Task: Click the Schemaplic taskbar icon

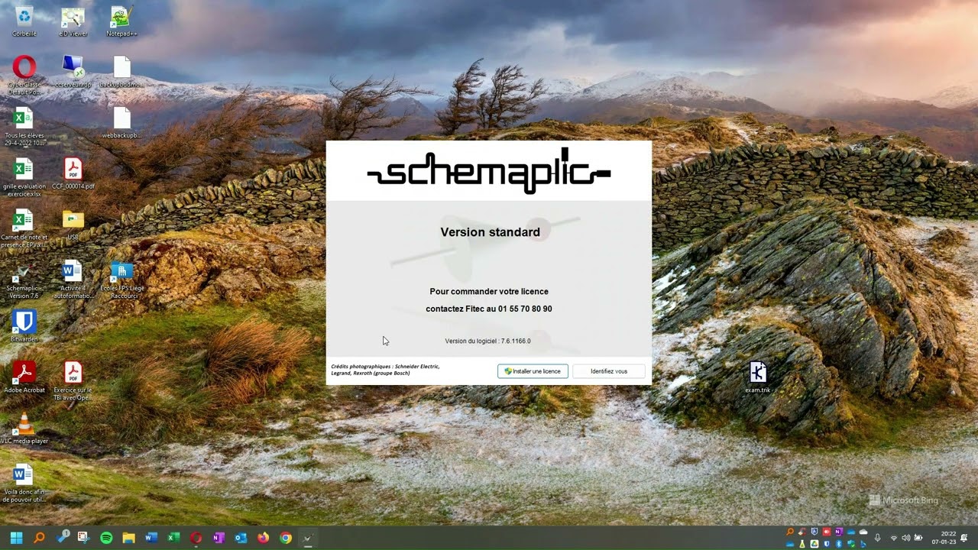Action: pos(308,538)
